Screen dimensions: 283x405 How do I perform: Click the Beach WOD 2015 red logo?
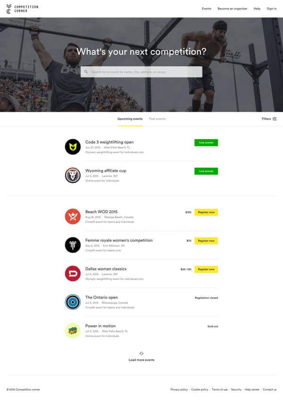73,216
